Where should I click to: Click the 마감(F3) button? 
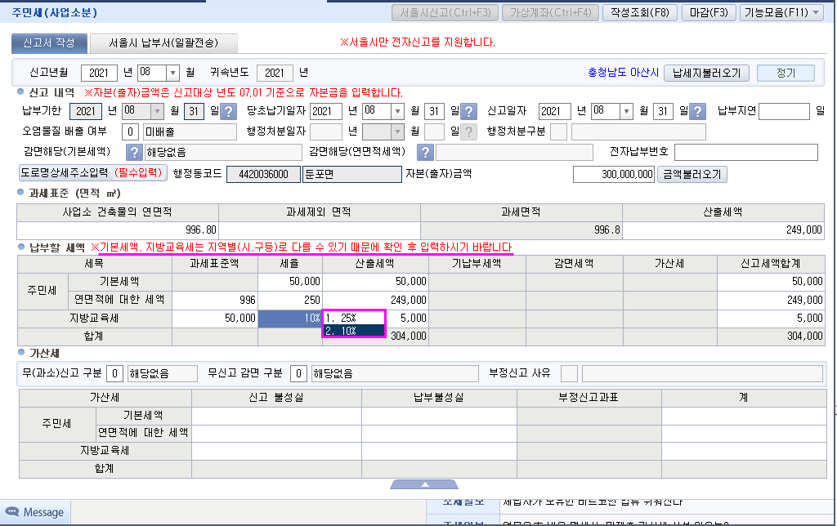coord(709,12)
